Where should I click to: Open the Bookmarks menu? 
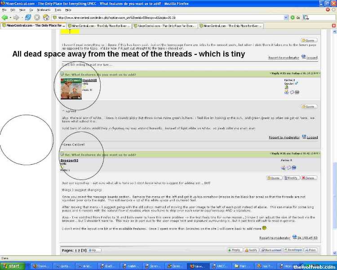point(44,9)
